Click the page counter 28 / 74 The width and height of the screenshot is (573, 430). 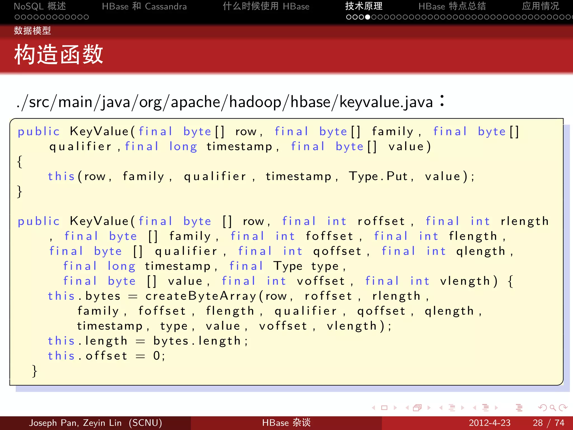click(x=549, y=423)
